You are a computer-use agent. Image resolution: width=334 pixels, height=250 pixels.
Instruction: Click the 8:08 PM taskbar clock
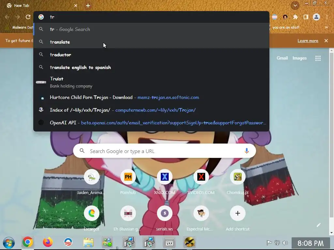pos(311,243)
